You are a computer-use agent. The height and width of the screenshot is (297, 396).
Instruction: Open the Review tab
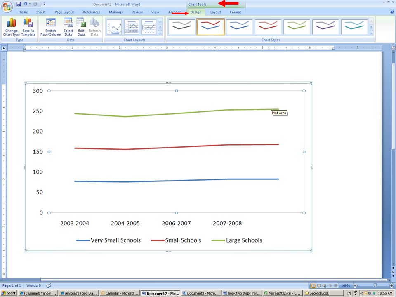[x=137, y=12]
